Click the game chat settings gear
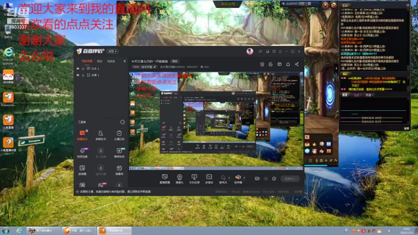Image resolution: width=418 pixels, height=235 pixels. coord(408,5)
